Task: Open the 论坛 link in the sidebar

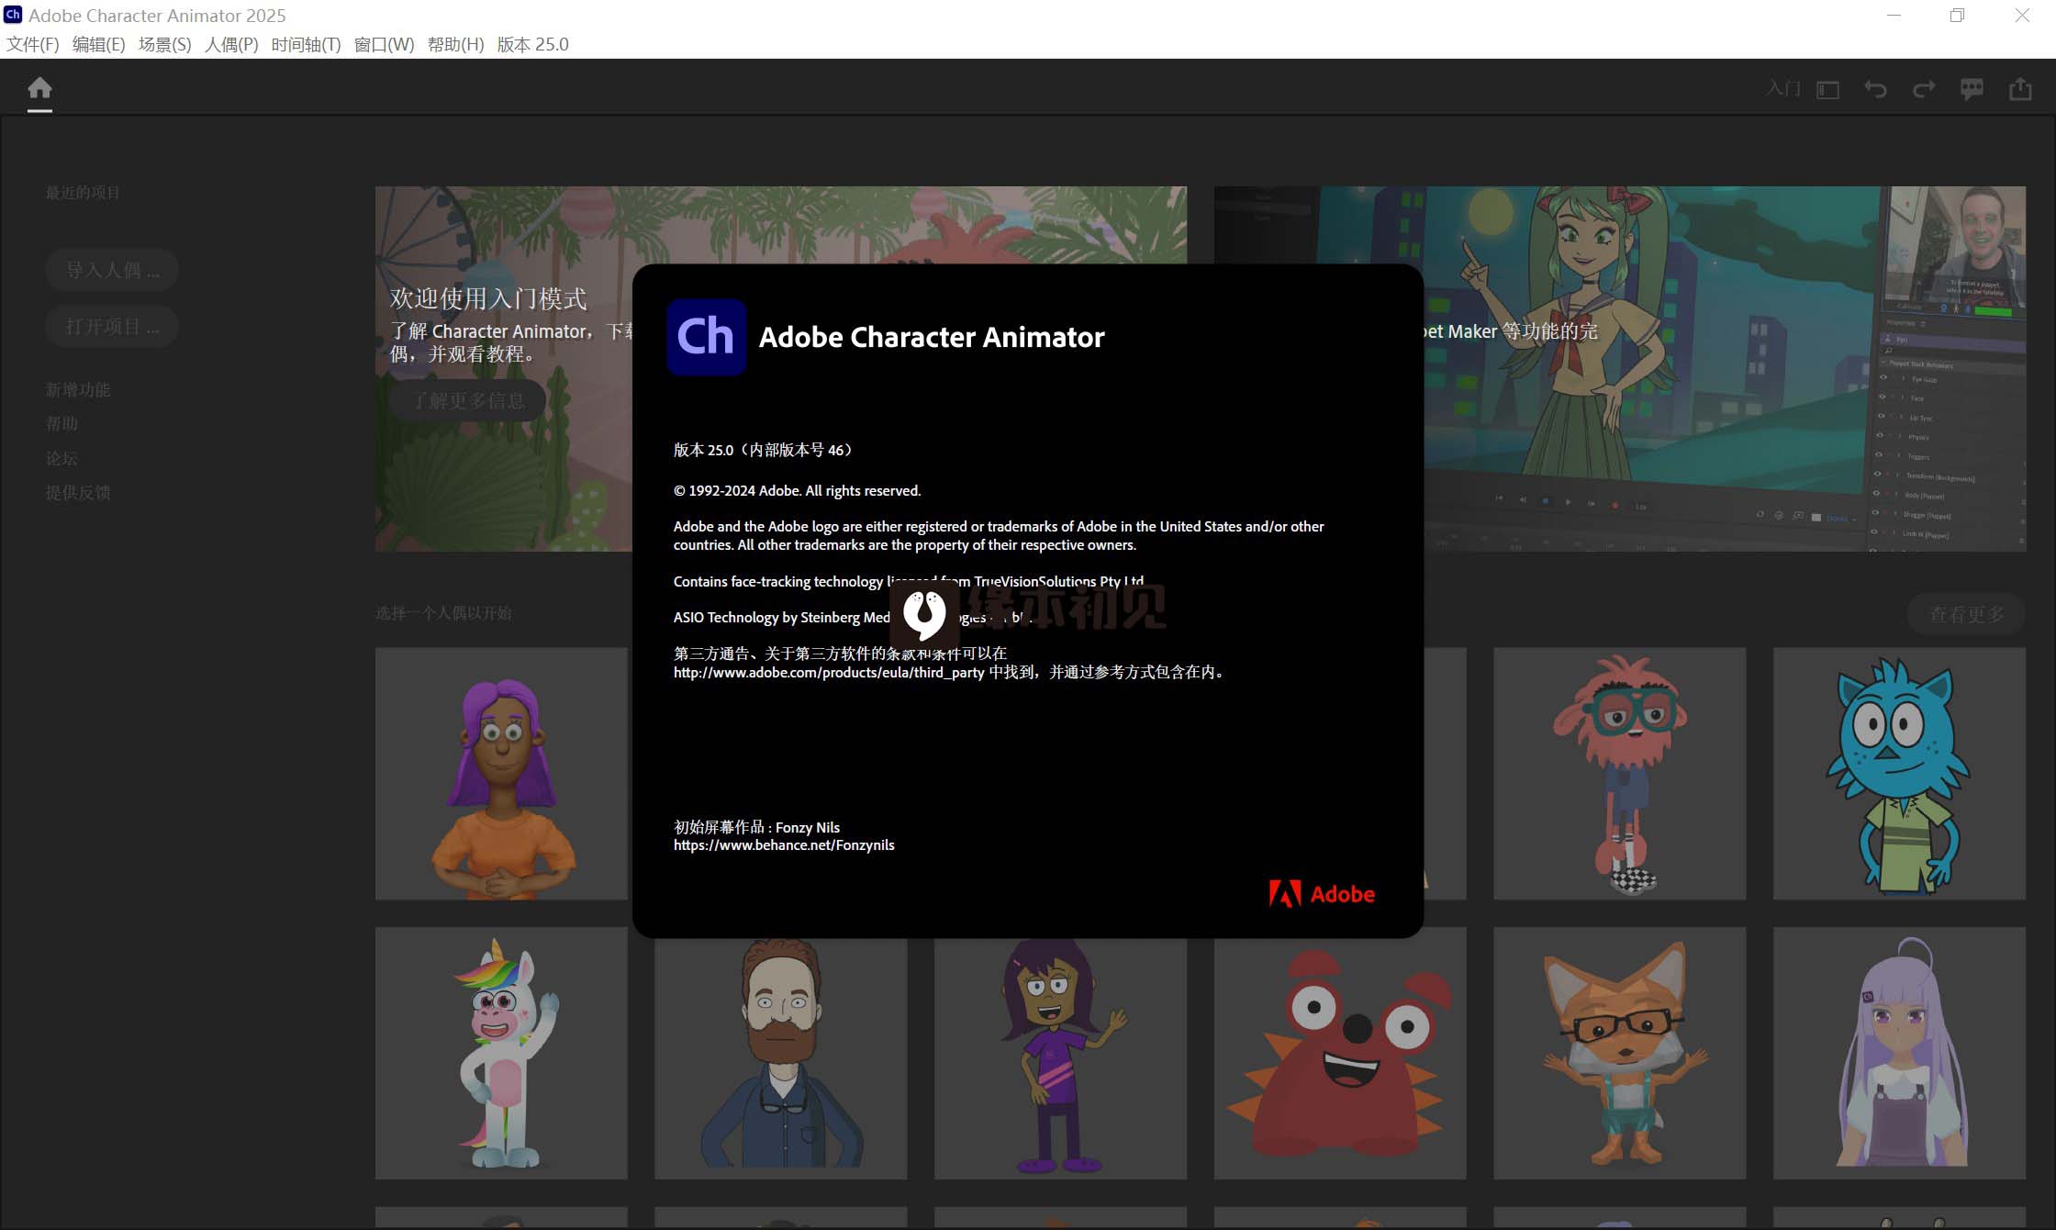Action: [61, 458]
